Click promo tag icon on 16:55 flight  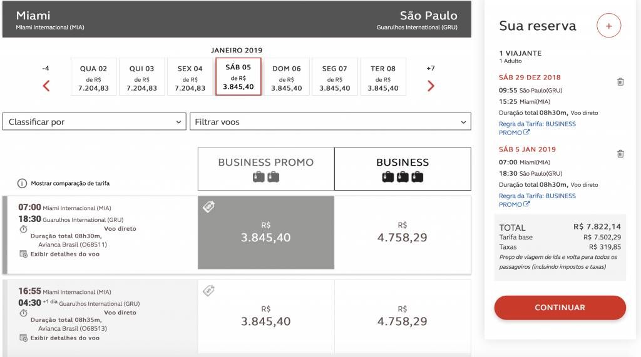tap(208, 291)
